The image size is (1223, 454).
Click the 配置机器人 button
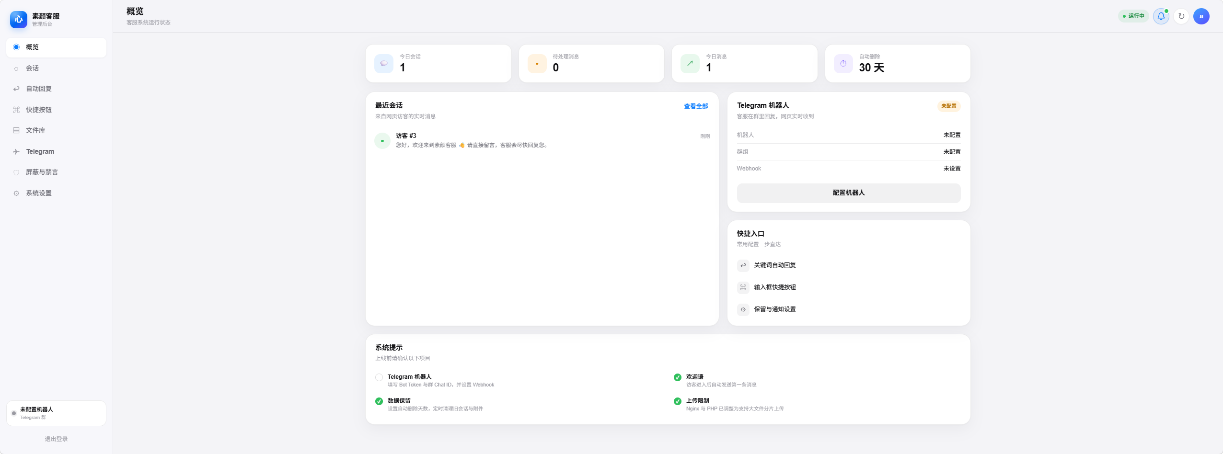pos(849,193)
